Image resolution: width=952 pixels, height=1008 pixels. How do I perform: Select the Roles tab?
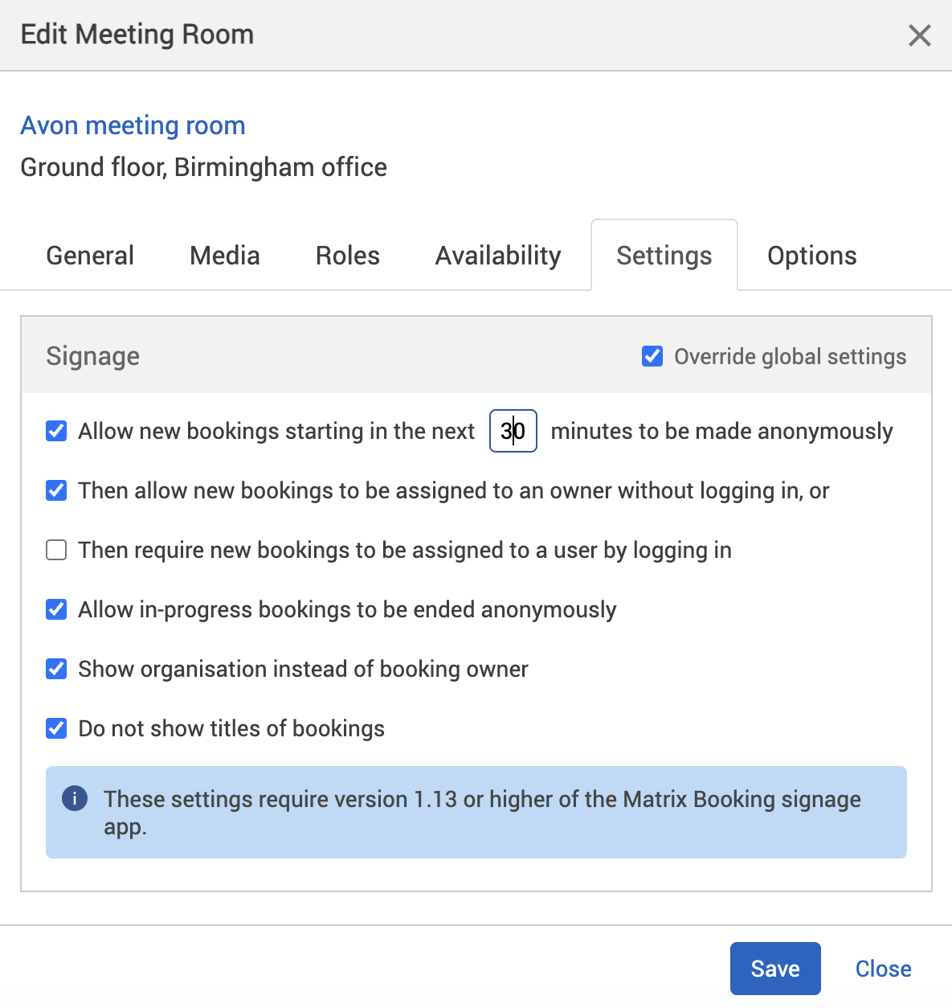pos(347,255)
